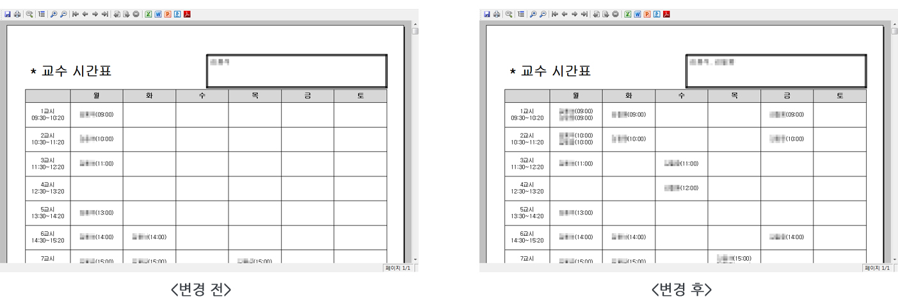The width and height of the screenshot is (898, 308).
Task: Click the 교수 시간표 title in the left viewer
Action: click(x=76, y=71)
